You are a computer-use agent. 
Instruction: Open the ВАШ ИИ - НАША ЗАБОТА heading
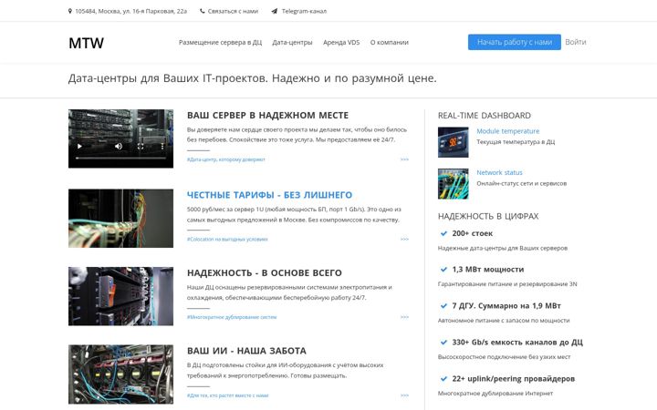point(246,351)
